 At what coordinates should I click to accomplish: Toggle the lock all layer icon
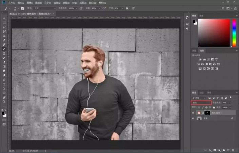click(x=214, y=107)
